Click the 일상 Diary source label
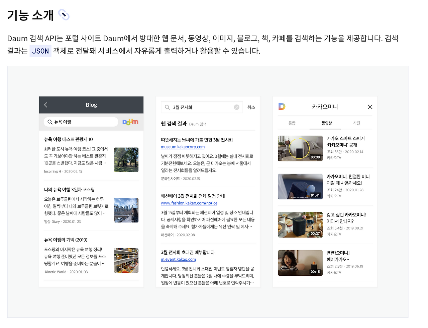Screen dimensions: 428x328 [52, 222]
